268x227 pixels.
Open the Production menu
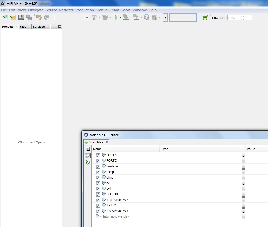[x=85, y=10]
